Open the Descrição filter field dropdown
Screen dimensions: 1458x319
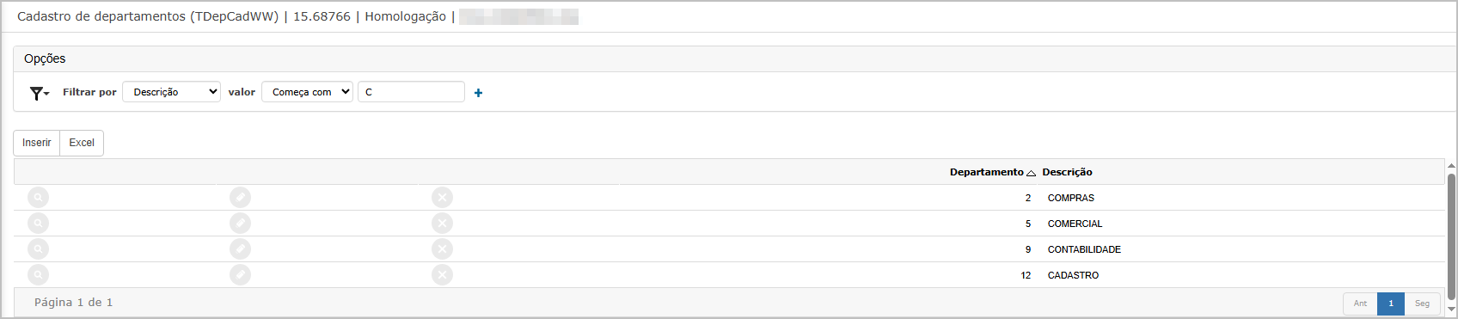[x=172, y=92]
